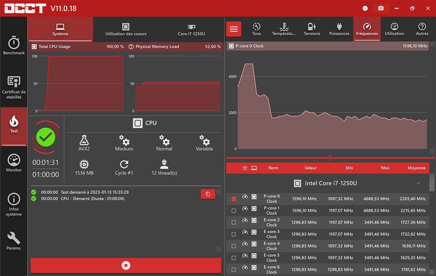The image size is (436, 276).
Task: Switch to the Système tab
Action: (60, 29)
